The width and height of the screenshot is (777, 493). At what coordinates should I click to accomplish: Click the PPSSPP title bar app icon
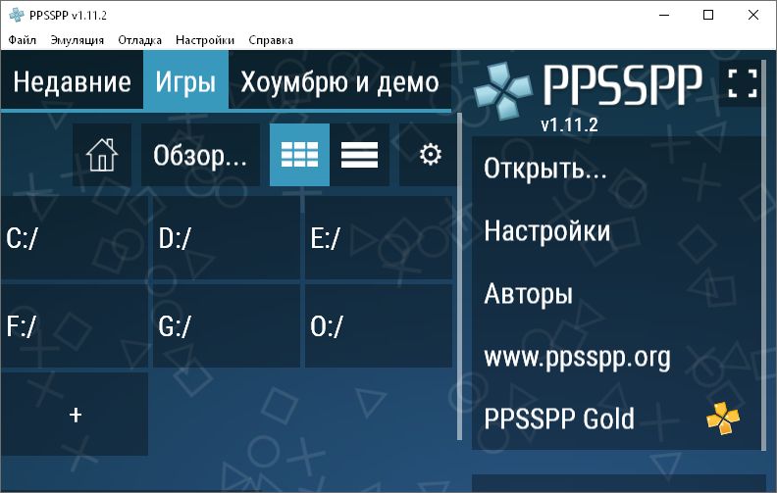[x=17, y=15]
